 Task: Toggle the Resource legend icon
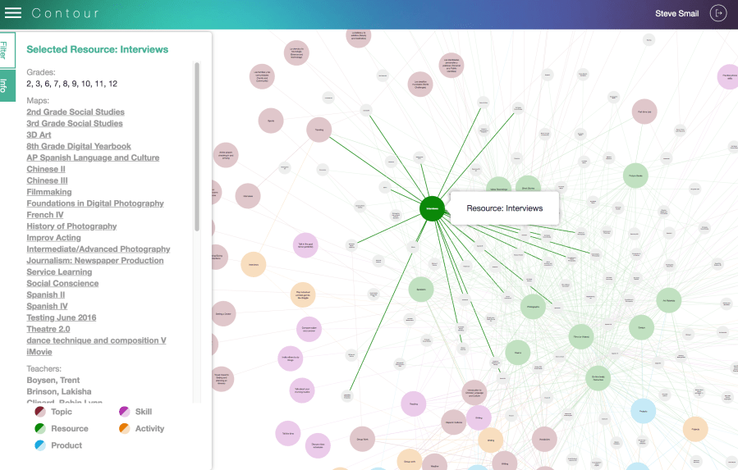click(40, 428)
